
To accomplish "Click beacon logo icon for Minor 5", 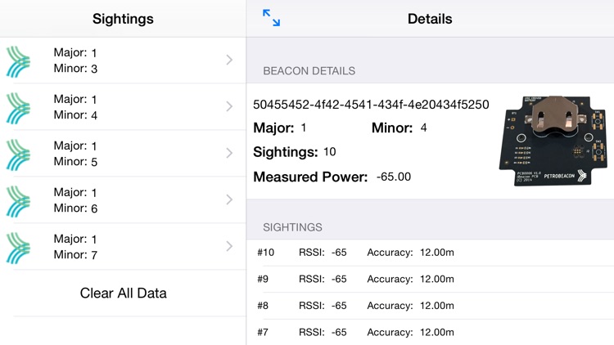I will click(18, 155).
